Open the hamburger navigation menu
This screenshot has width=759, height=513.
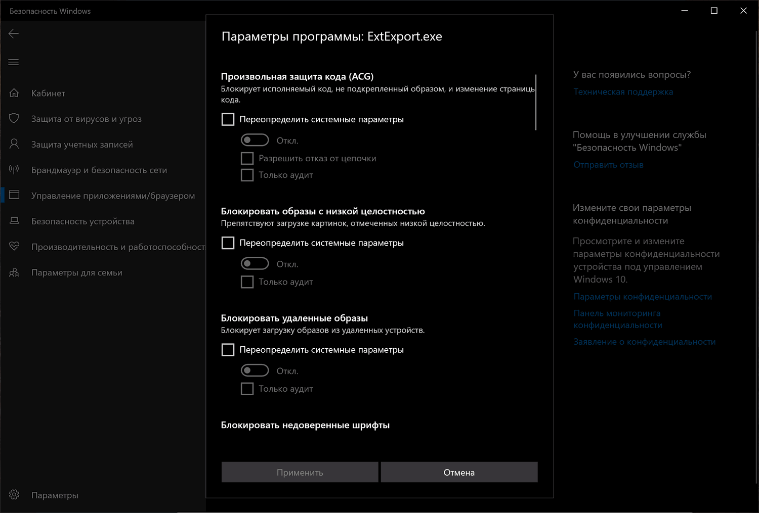(14, 62)
